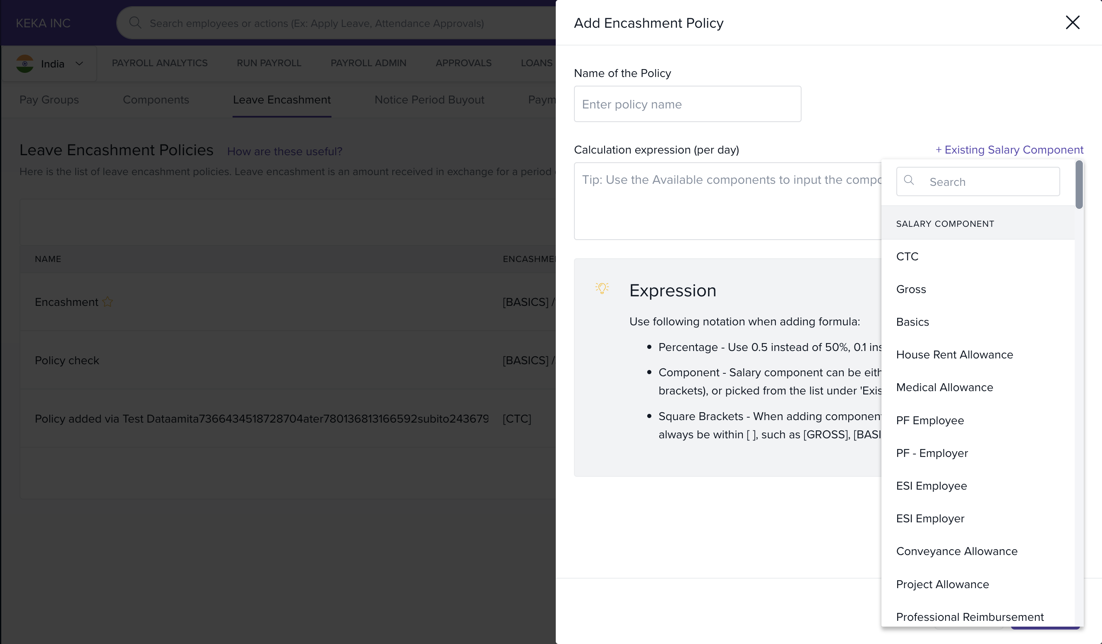Go to the Run Payroll menu
Viewport: 1102px width, 644px height.
coord(269,63)
